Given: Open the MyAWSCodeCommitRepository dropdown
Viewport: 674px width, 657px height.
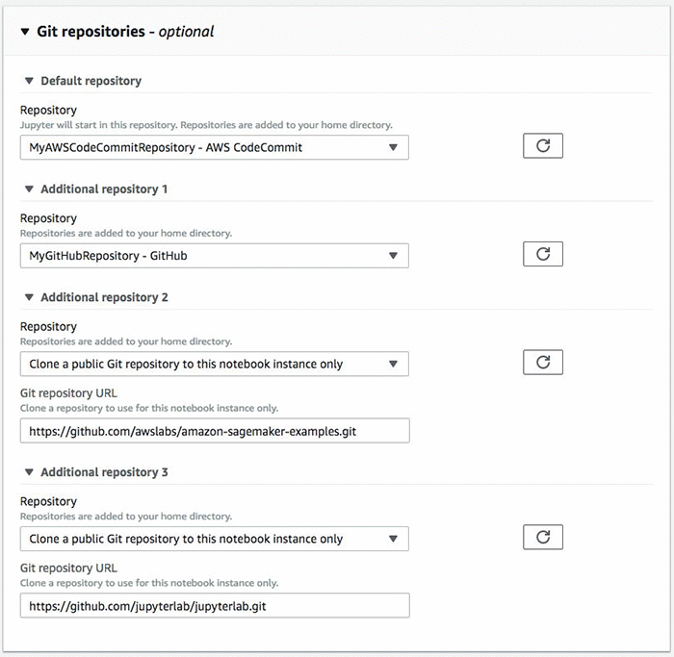Looking at the screenshot, I should 214,147.
